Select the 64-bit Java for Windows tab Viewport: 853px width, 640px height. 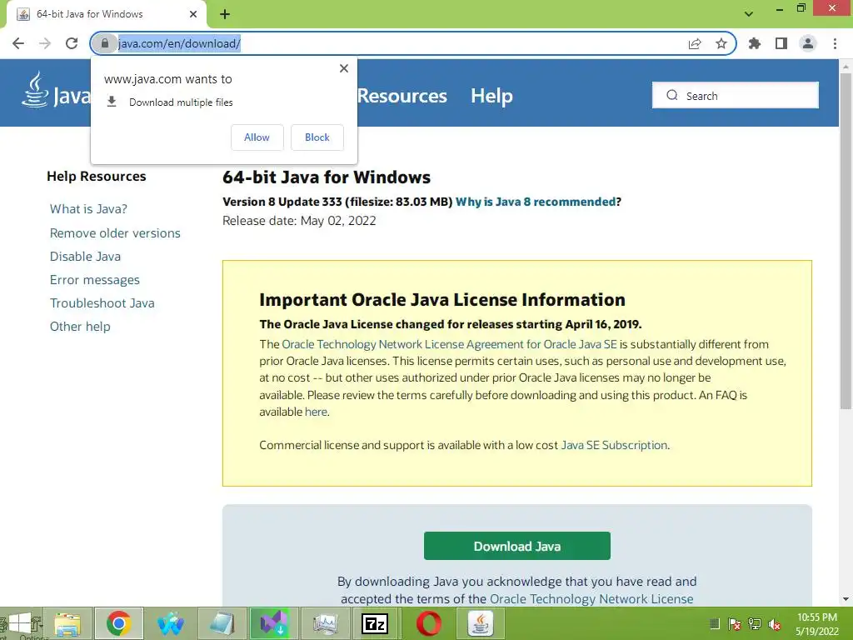tap(106, 14)
